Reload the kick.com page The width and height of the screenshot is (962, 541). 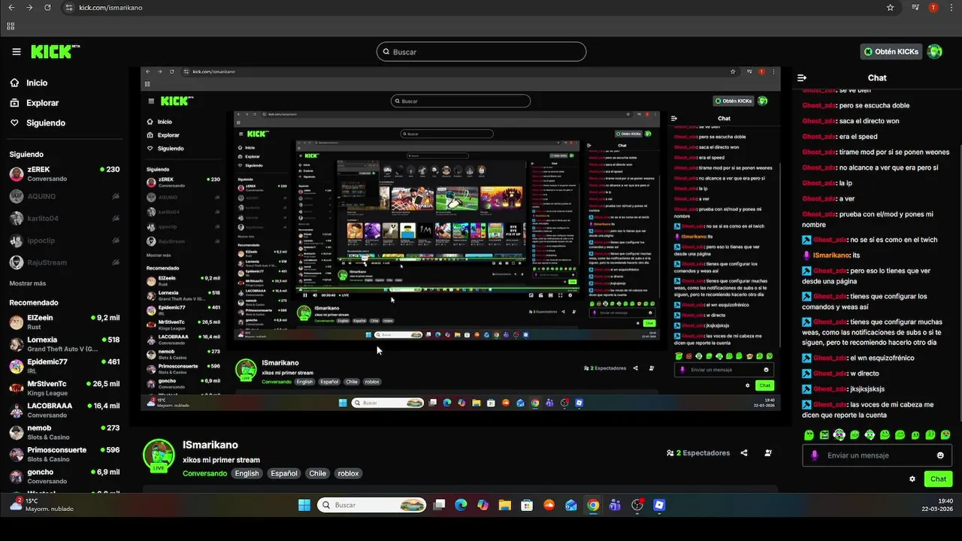tap(47, 8)
